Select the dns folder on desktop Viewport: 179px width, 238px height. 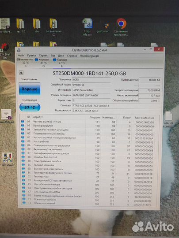tap(37, 26)
